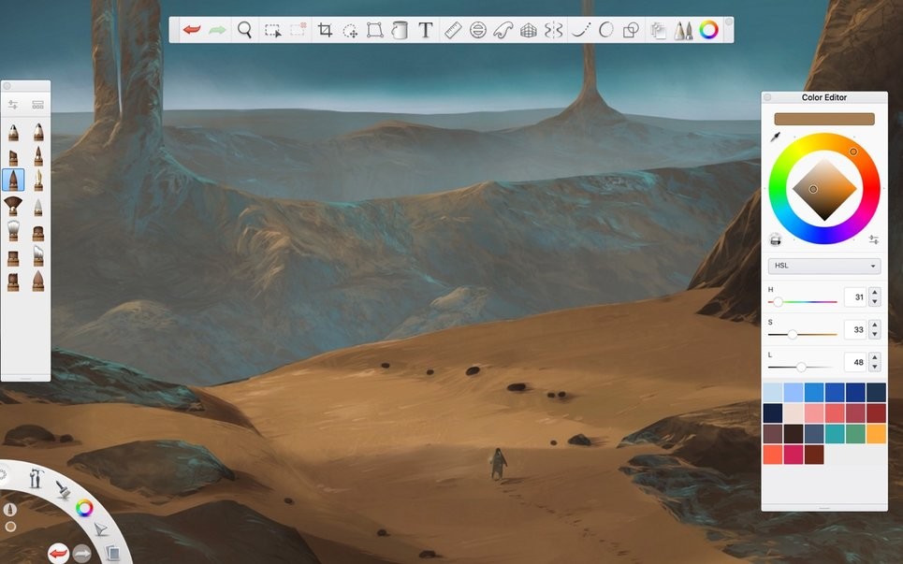Select the fluffy mop brush below the highlighted brush

[14, 231]
